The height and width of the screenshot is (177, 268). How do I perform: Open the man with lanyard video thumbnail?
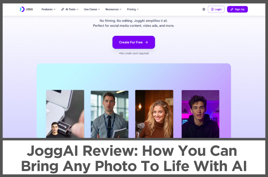pos(110,114)
